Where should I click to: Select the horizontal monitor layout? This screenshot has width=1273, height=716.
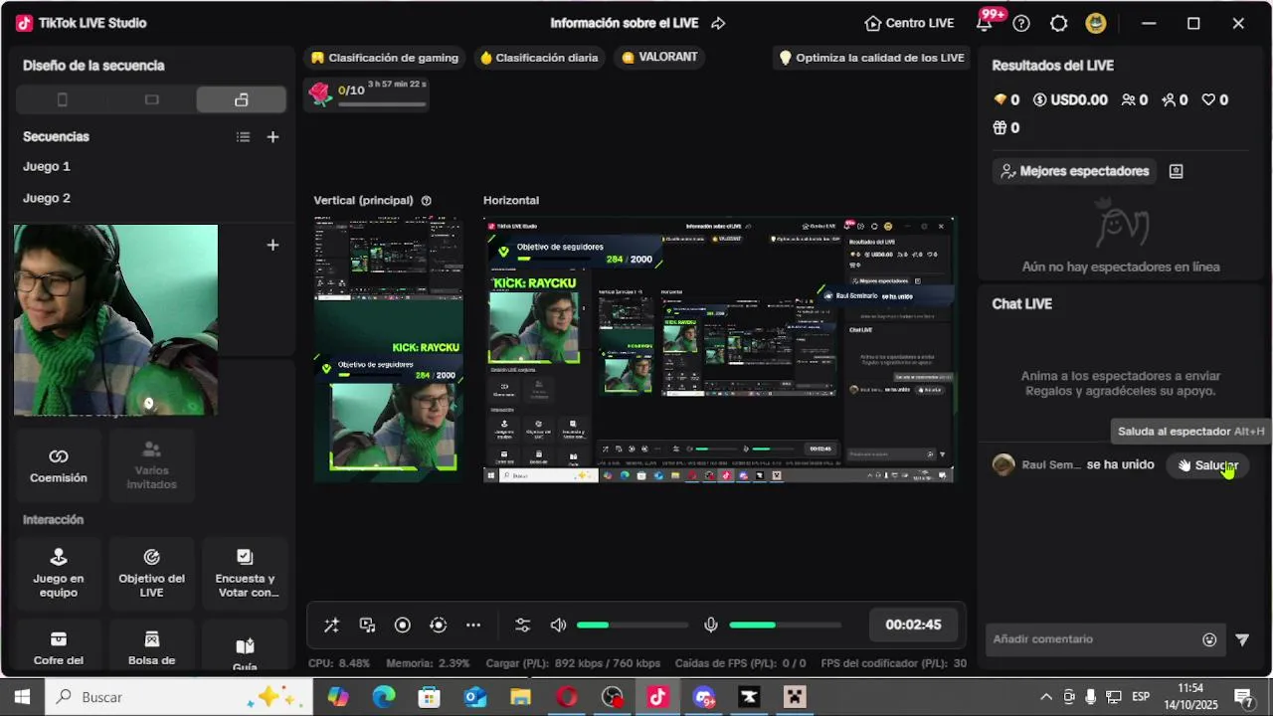pyautogui.click(x=151, y=99)
